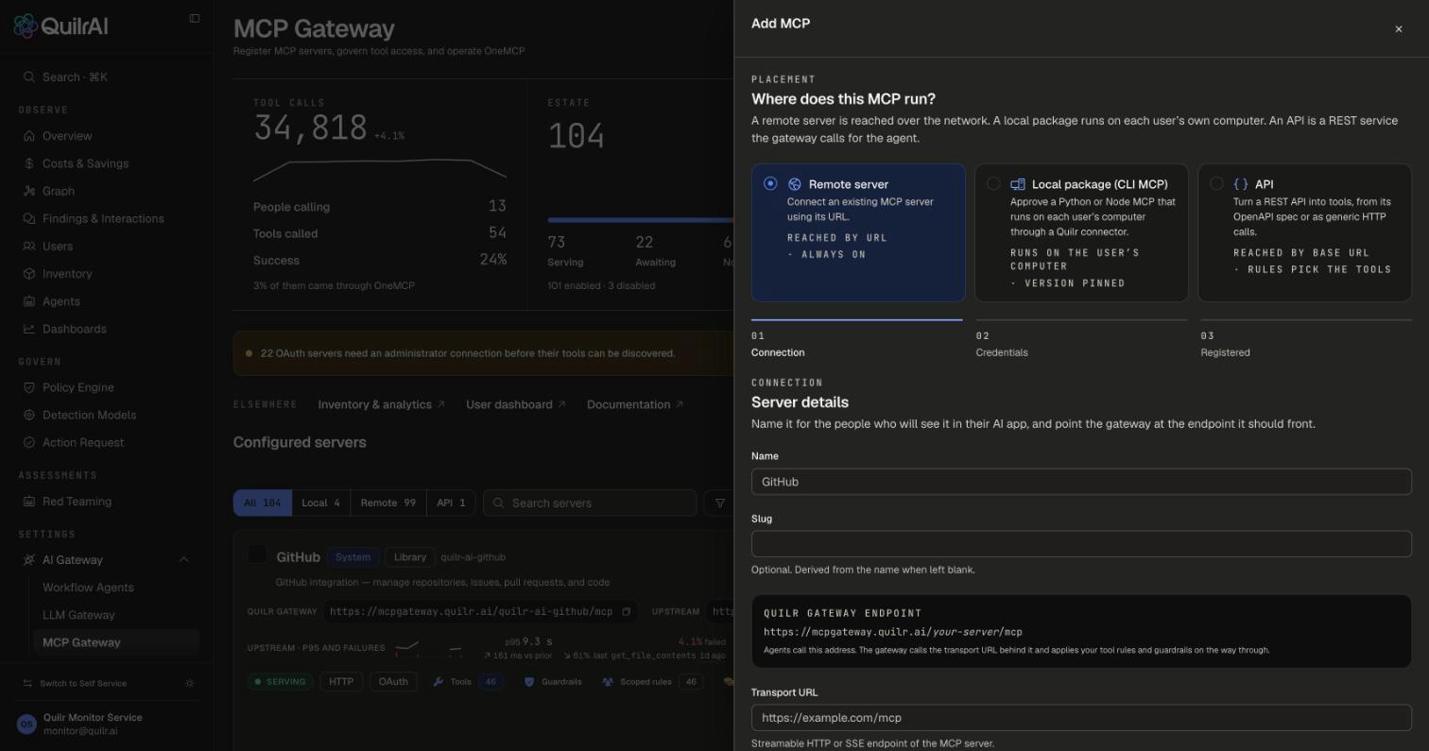Open the Inventory & analytics link
Viewport: 1429px width, 751px height.
(381, 404)
